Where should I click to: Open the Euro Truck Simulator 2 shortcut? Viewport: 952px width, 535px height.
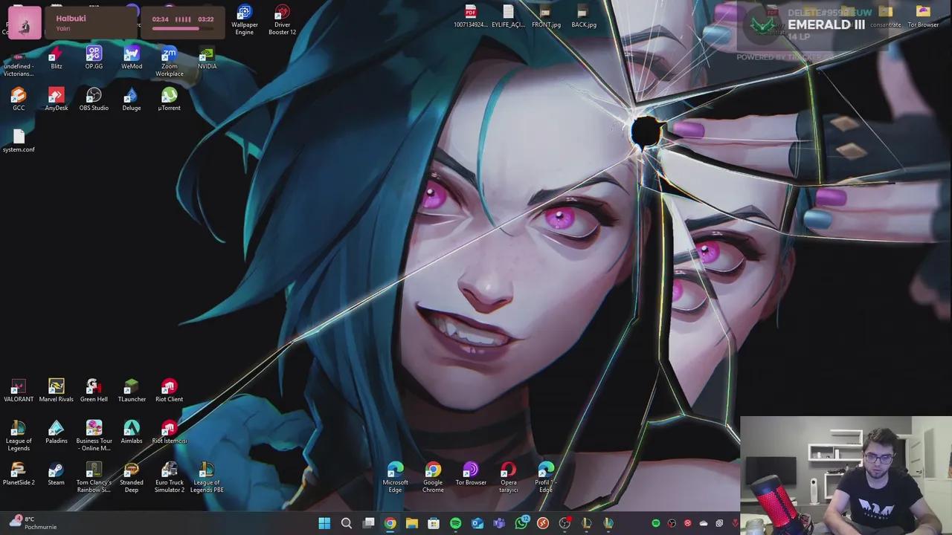tap(169, 478)
